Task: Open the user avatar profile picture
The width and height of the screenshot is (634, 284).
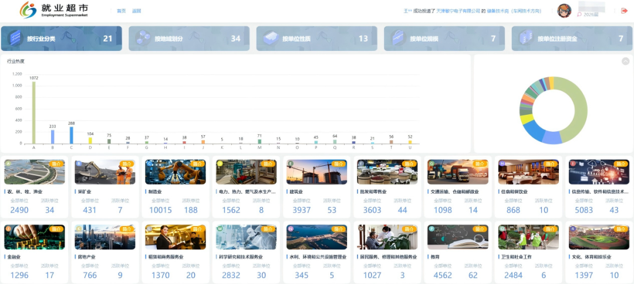Action: pyautogui.click(x=564, y=11)
